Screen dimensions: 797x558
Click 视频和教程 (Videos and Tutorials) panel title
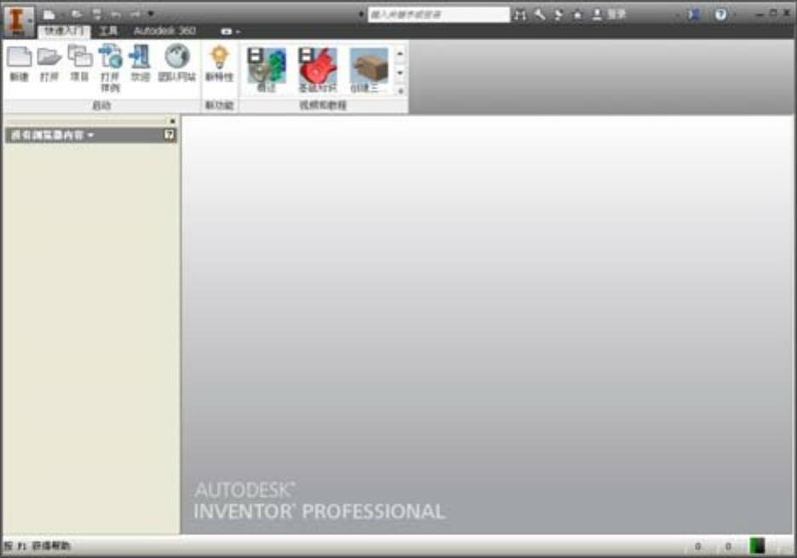coord(323,106)
